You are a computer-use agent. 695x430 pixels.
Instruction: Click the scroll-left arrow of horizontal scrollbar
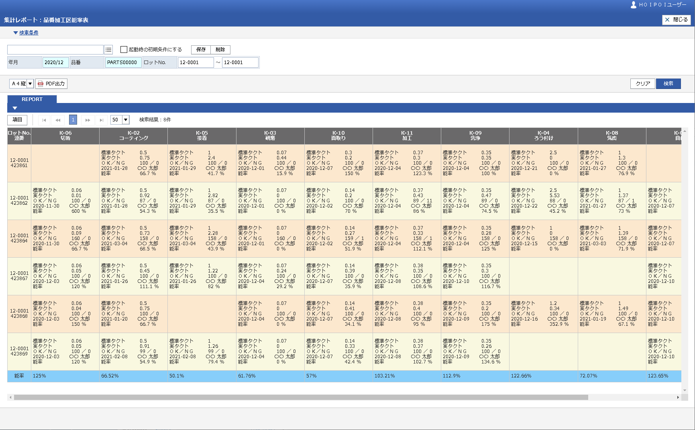(10, 397)
